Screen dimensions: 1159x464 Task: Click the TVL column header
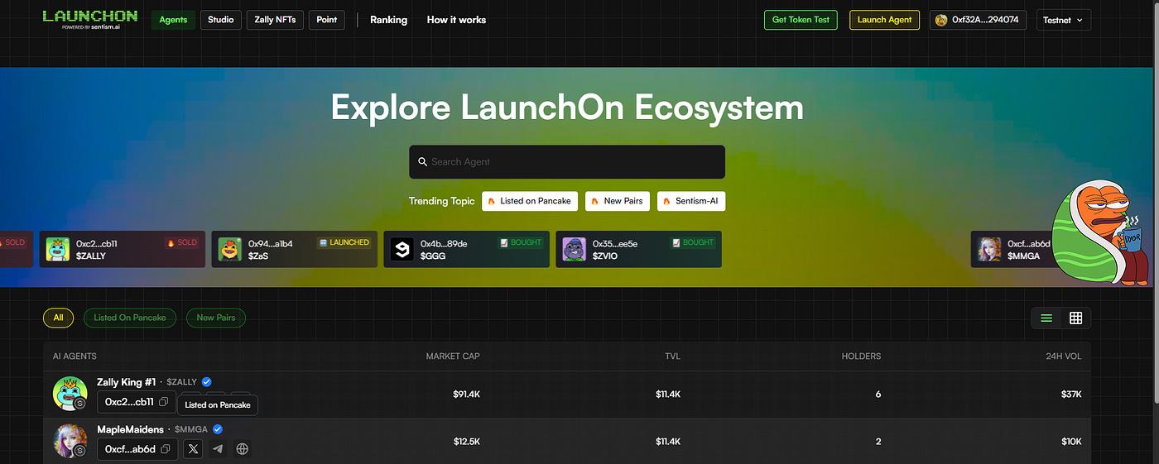click(x=671, y=356)
